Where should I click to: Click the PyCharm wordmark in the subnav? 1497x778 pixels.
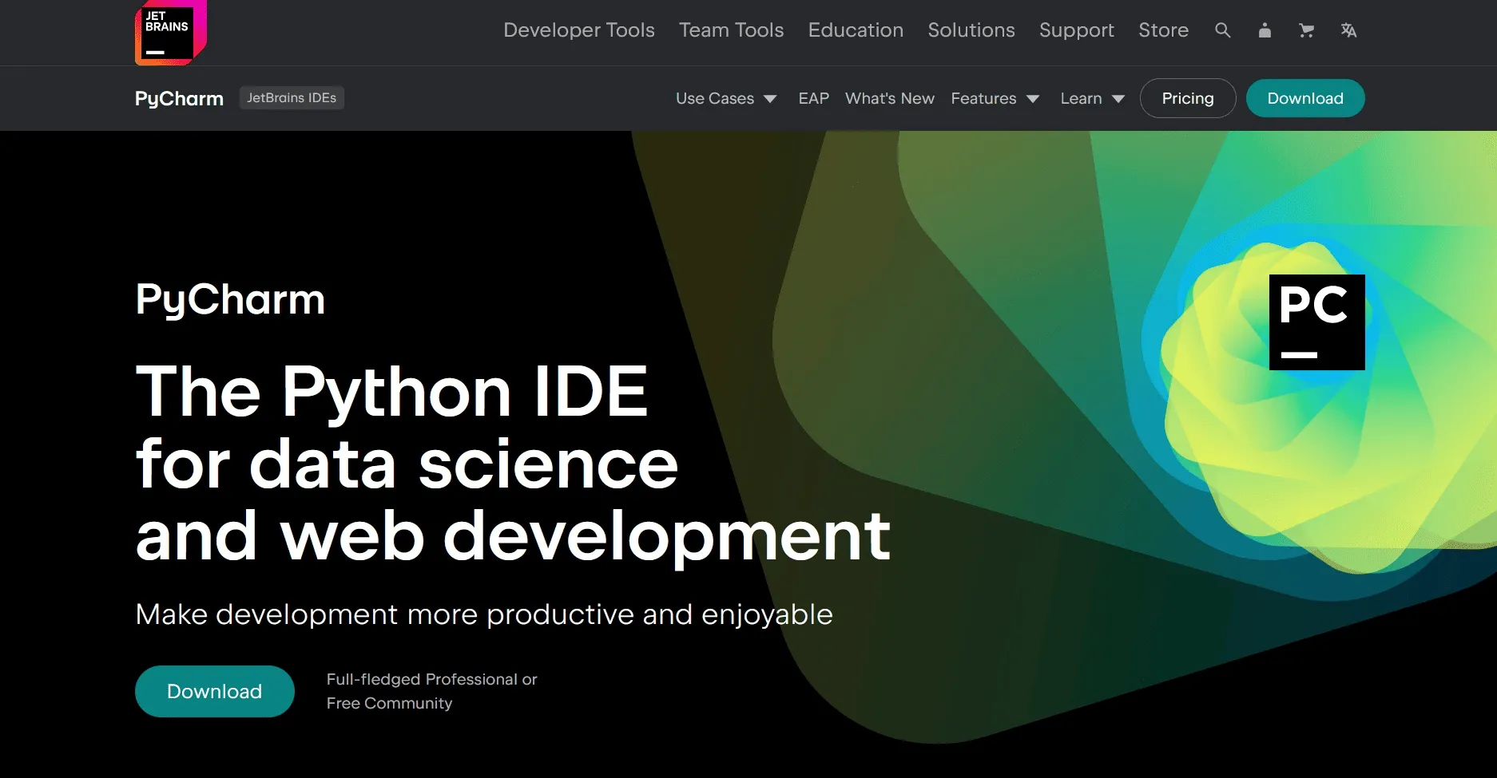point(178,98)
